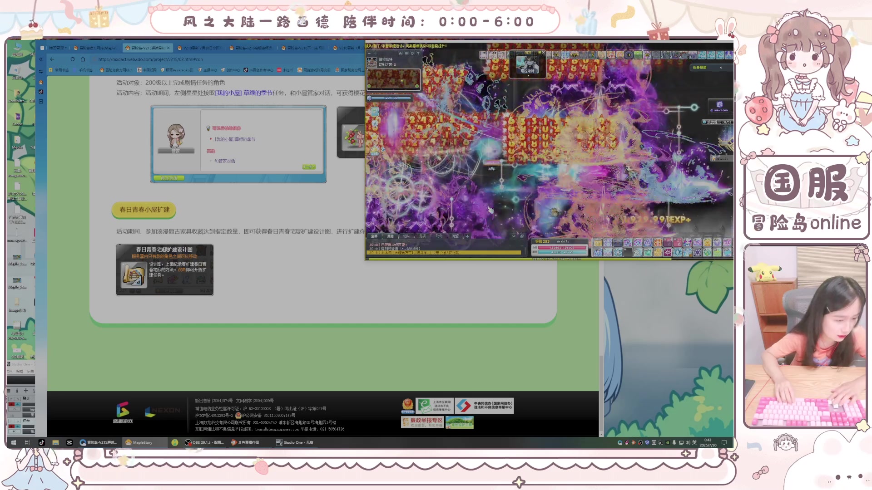Add a track with Studio One plus icon
872x490 pixels.
[26, 390]
